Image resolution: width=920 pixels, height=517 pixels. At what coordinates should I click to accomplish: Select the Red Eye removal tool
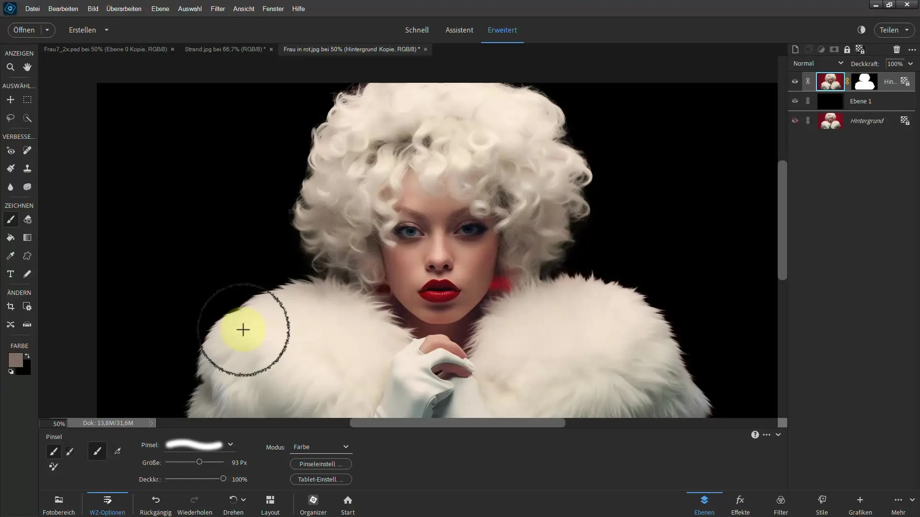[x=10, y=151]
